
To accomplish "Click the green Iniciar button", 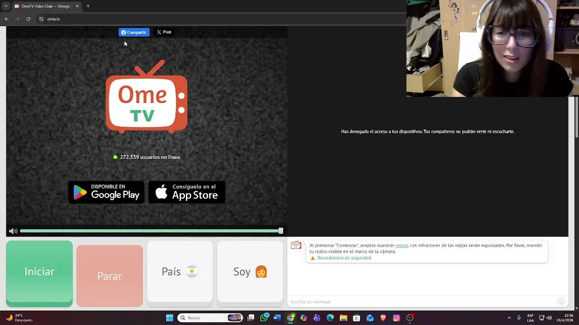I will click(39, 274).
